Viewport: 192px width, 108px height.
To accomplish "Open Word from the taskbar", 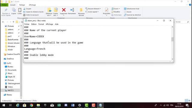I will pyautogui.click(x=73, y=105).
